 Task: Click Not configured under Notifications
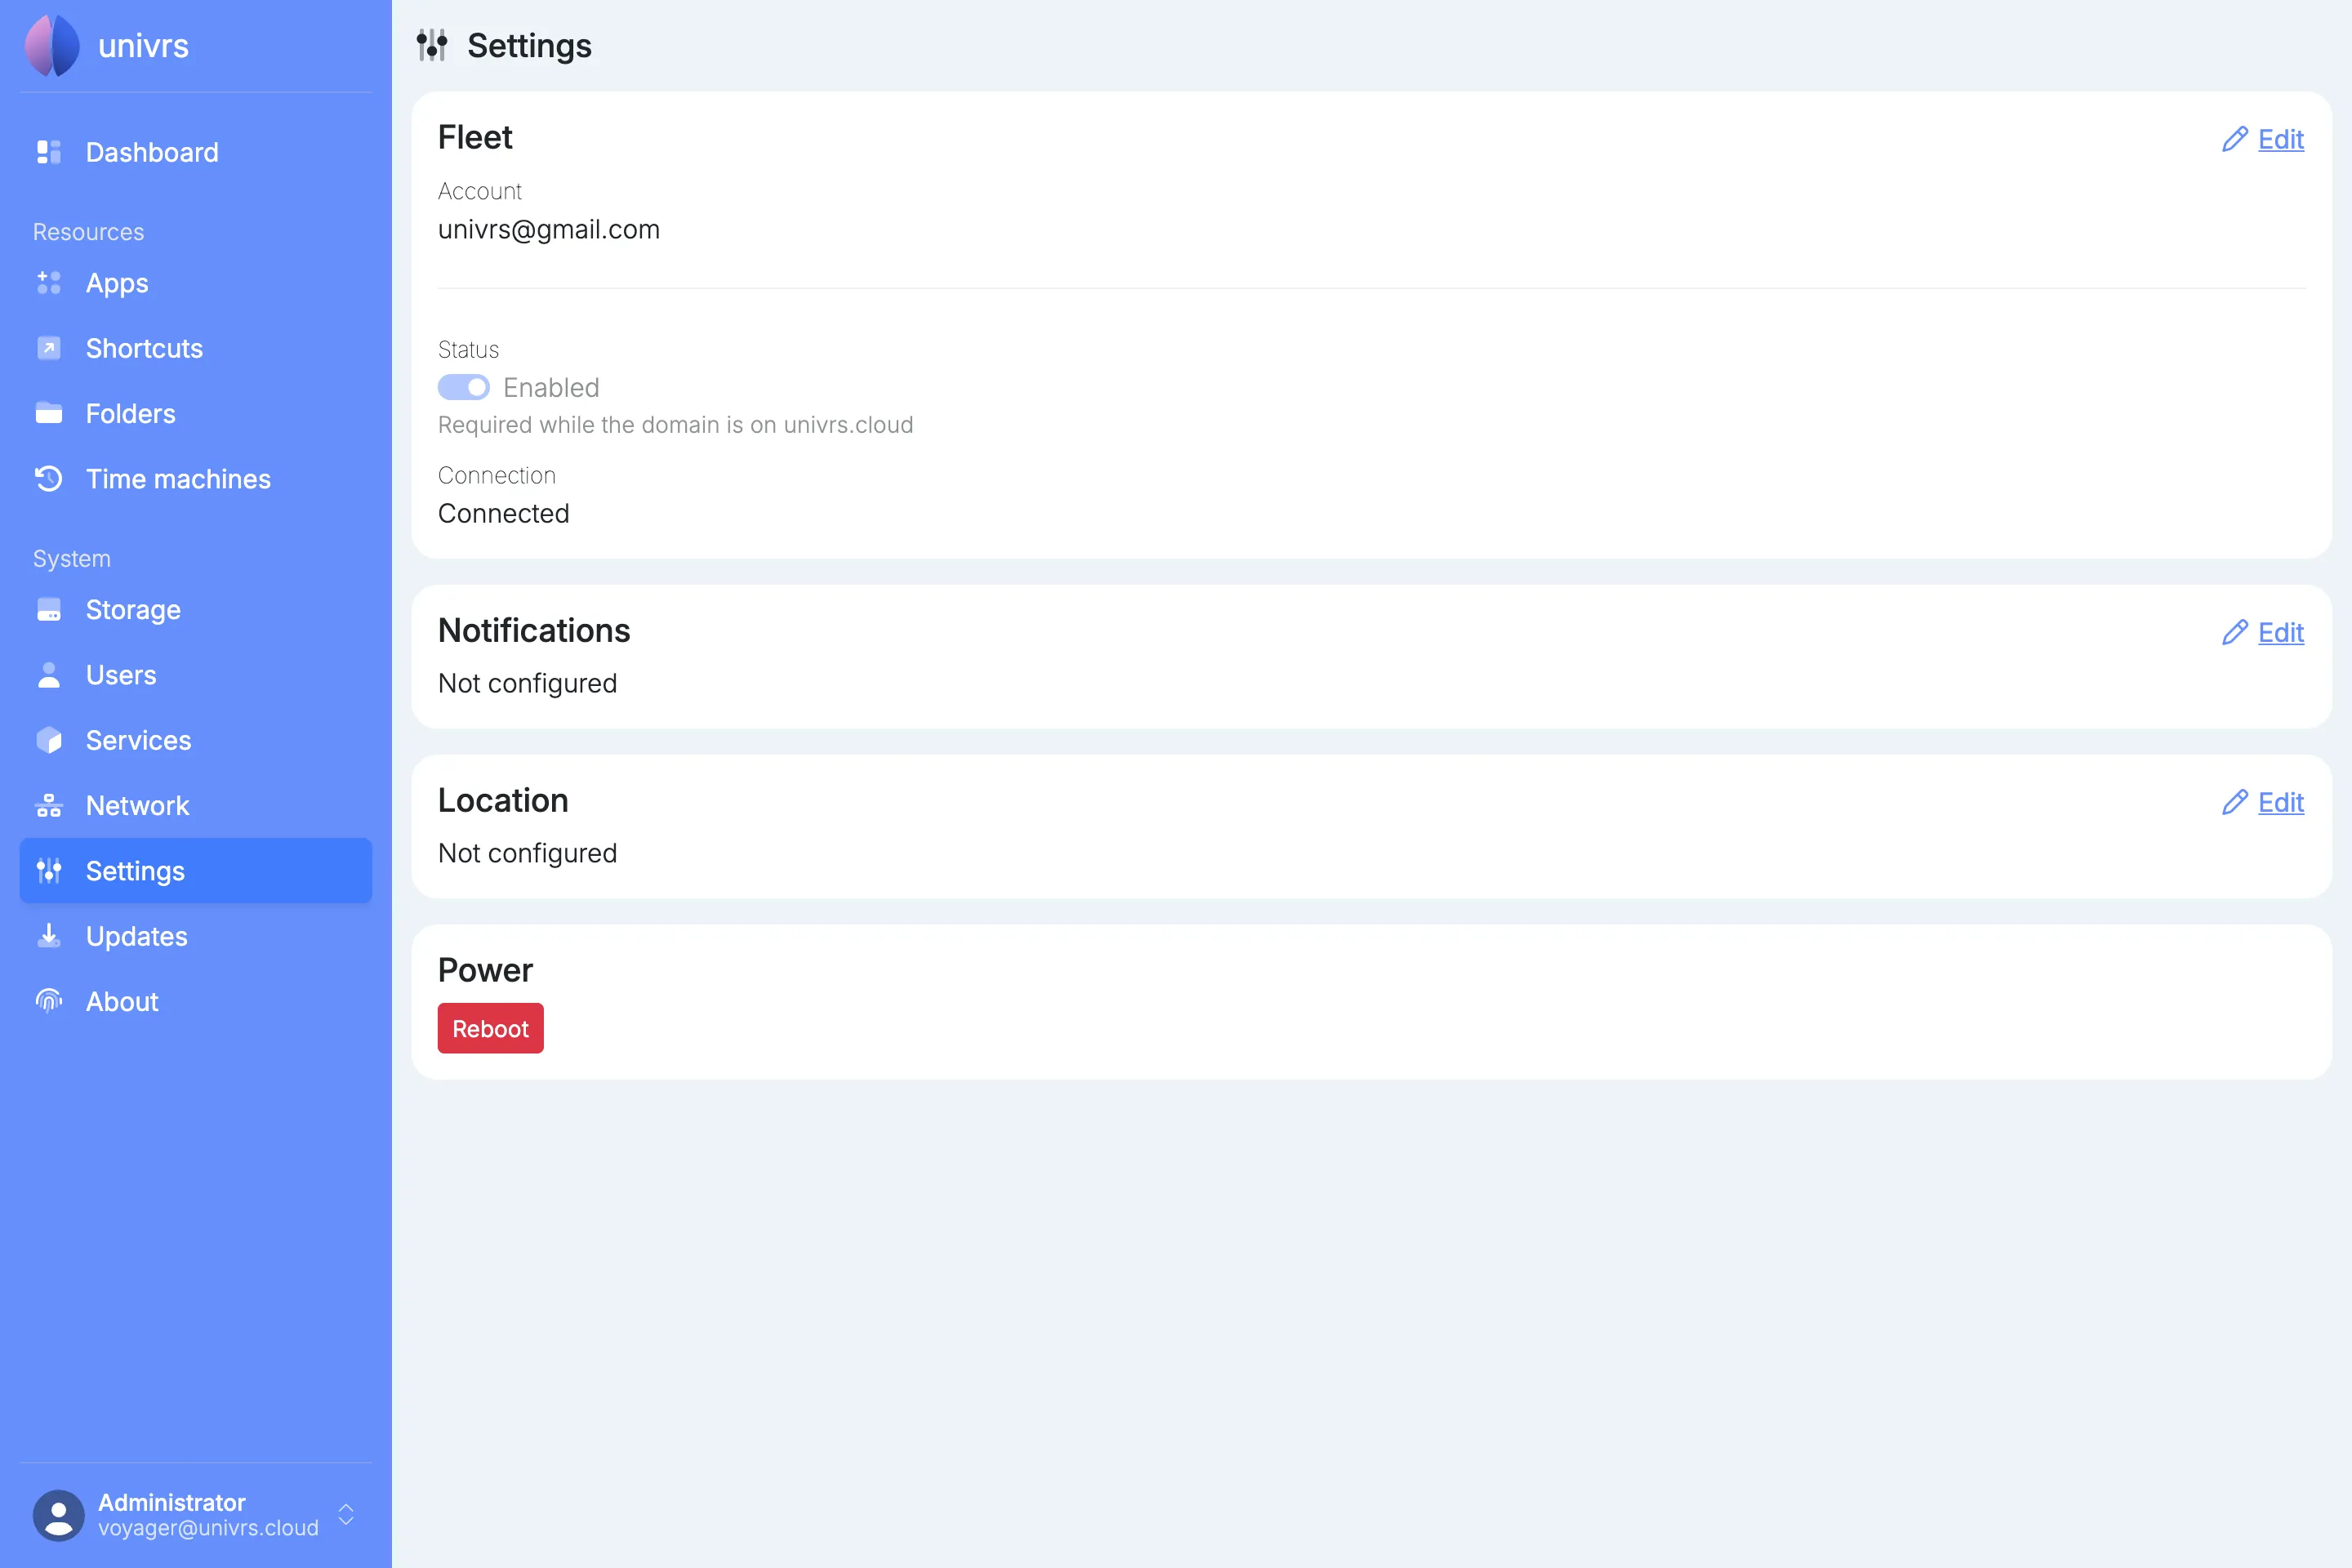pos(527,683)
